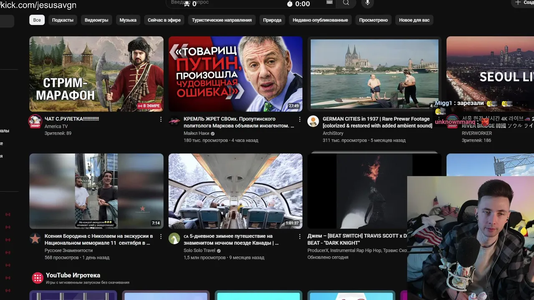Click the 5-дневное зимнее путешествие title

[231, 239]
